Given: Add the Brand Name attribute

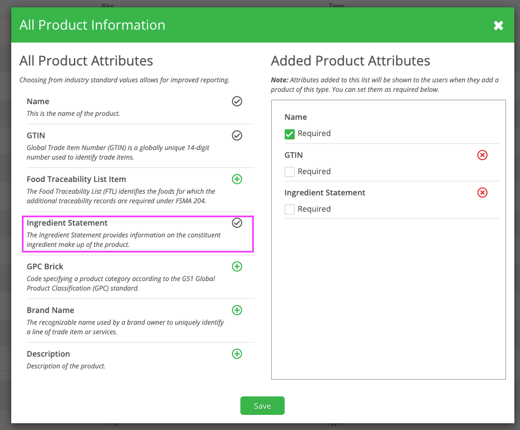Looking at the screenshot, I should (237, 310).
